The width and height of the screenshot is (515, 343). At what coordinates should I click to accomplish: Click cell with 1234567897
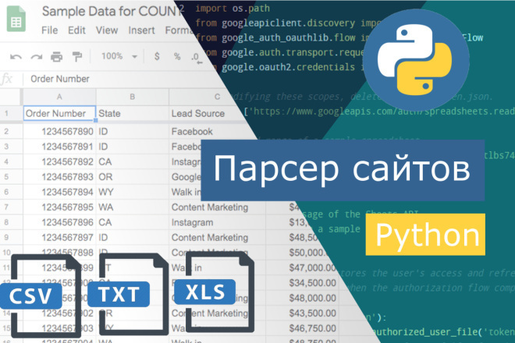tap(59, 237)
